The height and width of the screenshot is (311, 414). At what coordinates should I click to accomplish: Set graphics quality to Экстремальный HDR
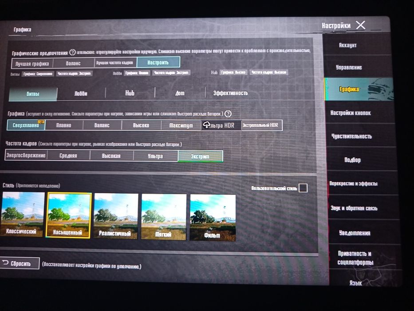pos(261,125)
